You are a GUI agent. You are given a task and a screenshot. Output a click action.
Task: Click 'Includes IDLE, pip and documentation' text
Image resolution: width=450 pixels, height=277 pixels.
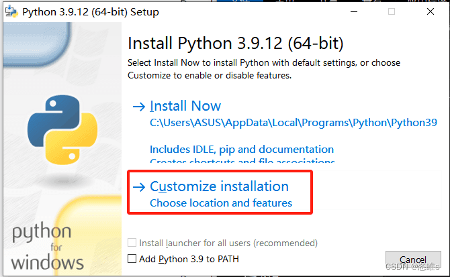242,149
